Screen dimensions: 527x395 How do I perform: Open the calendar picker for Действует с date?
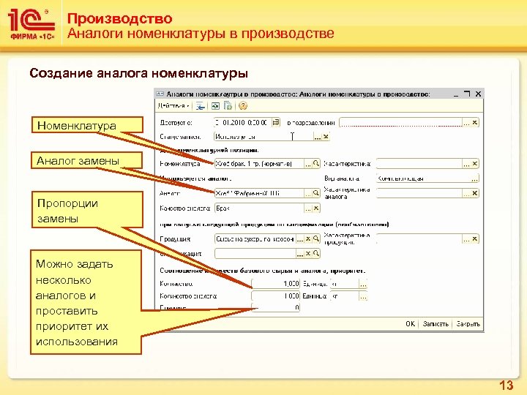click(276, 122)
